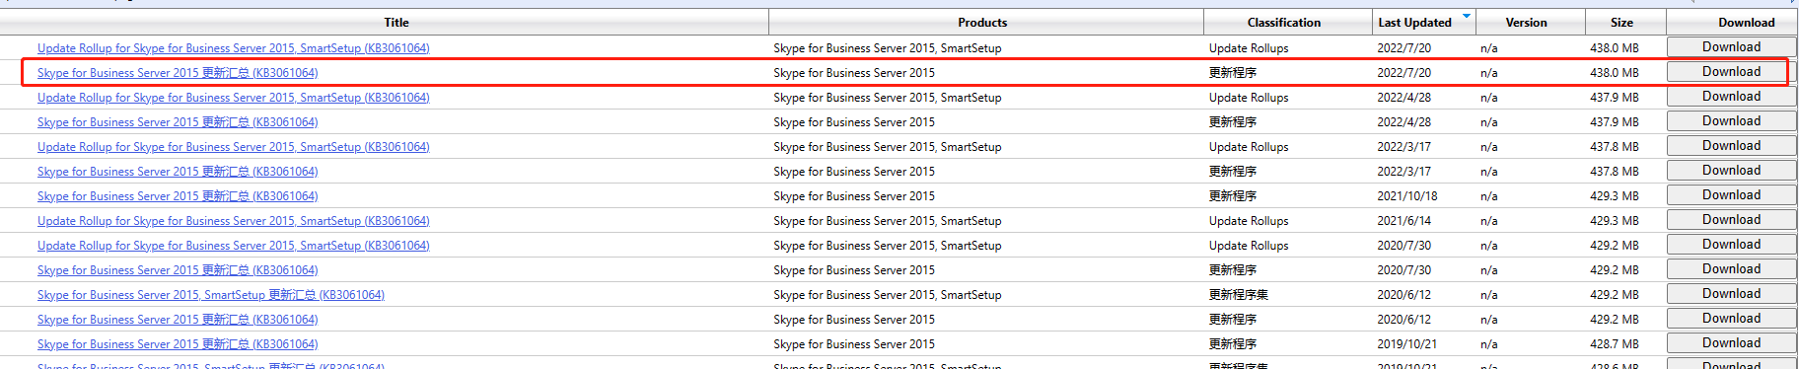The height and width of the screenshot is (369, 1799).
Task: Click the Products cell in the 2021/10/18 row
Action: [x=854, y=196]
